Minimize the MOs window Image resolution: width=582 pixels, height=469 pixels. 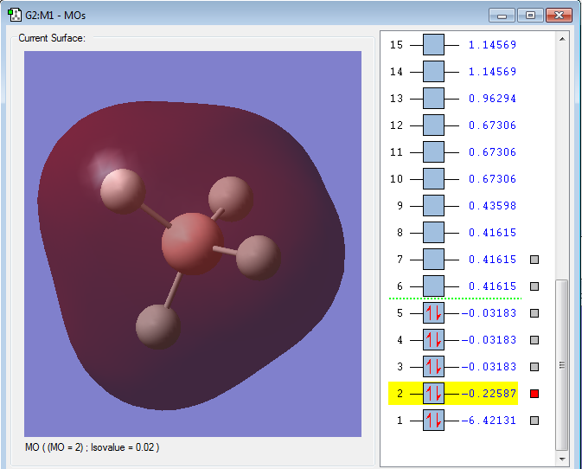click(502, 15)
